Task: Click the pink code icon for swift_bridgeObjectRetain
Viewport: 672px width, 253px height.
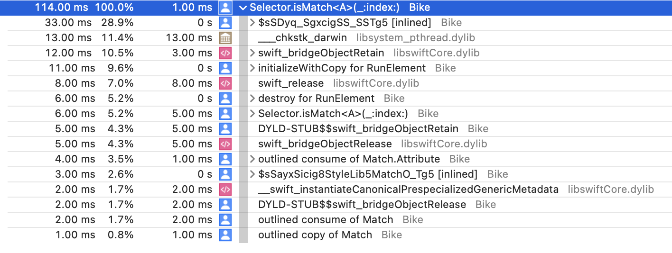Action: click(225, 53)
